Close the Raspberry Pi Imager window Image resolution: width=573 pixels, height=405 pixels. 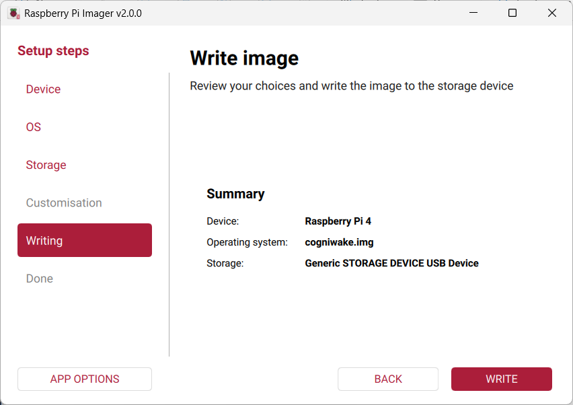[551, 13]
